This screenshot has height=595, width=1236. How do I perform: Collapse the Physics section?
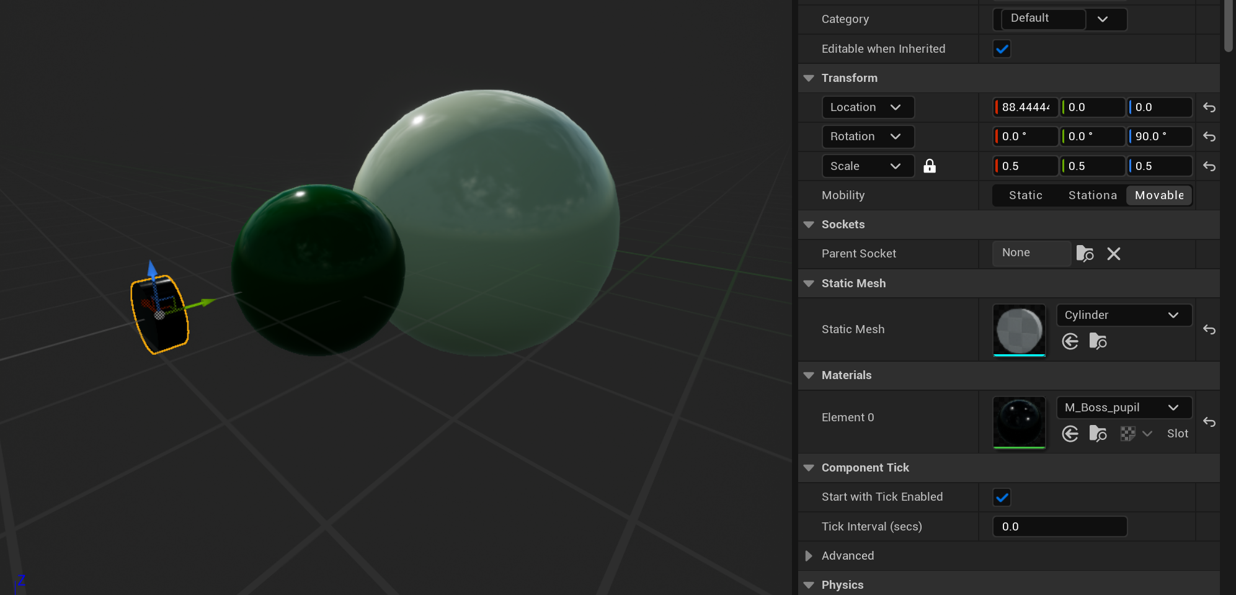pos(809,585)
